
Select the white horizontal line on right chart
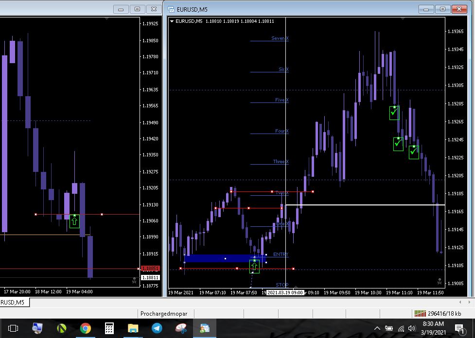pos(365,205)
